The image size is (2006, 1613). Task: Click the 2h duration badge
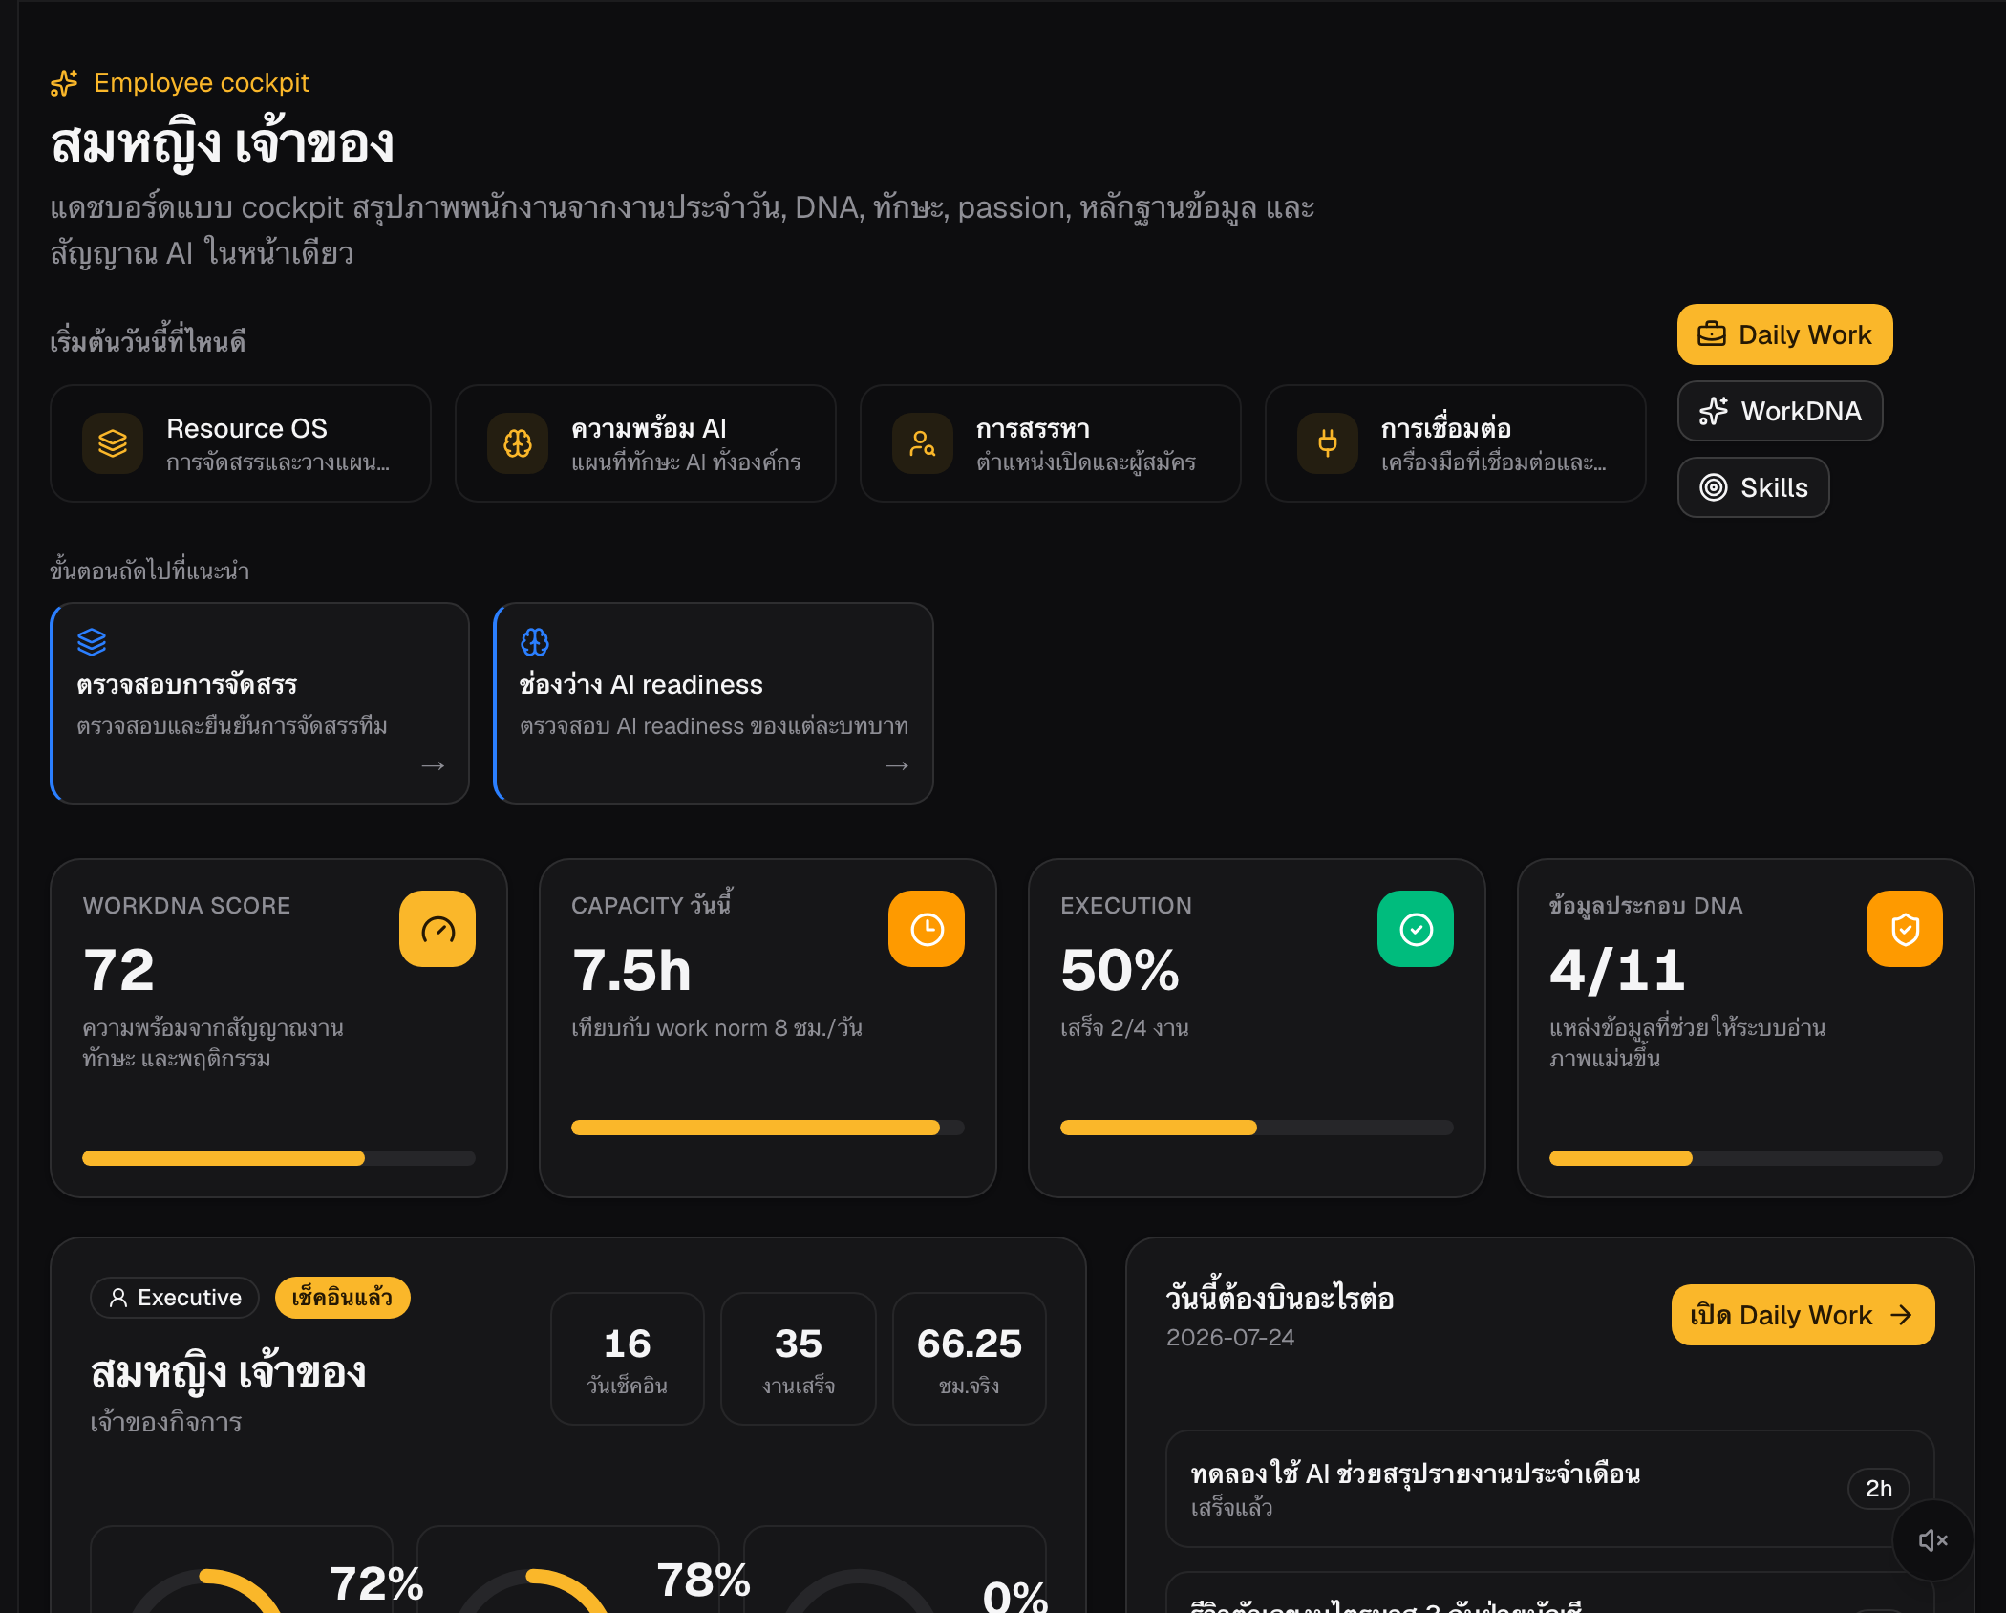tap(1879, 1489)
